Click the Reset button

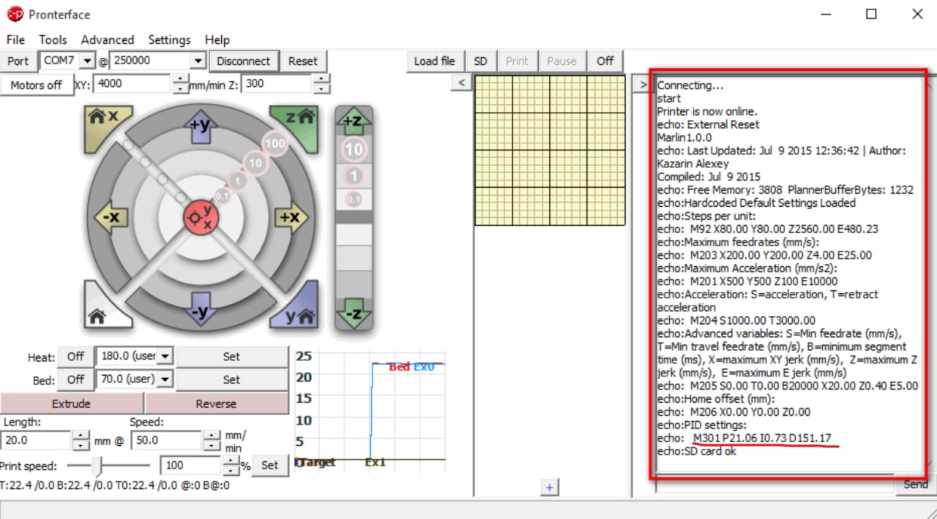[303, 61]
